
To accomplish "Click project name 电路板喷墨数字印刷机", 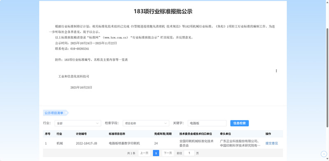I will coord(124,143).
